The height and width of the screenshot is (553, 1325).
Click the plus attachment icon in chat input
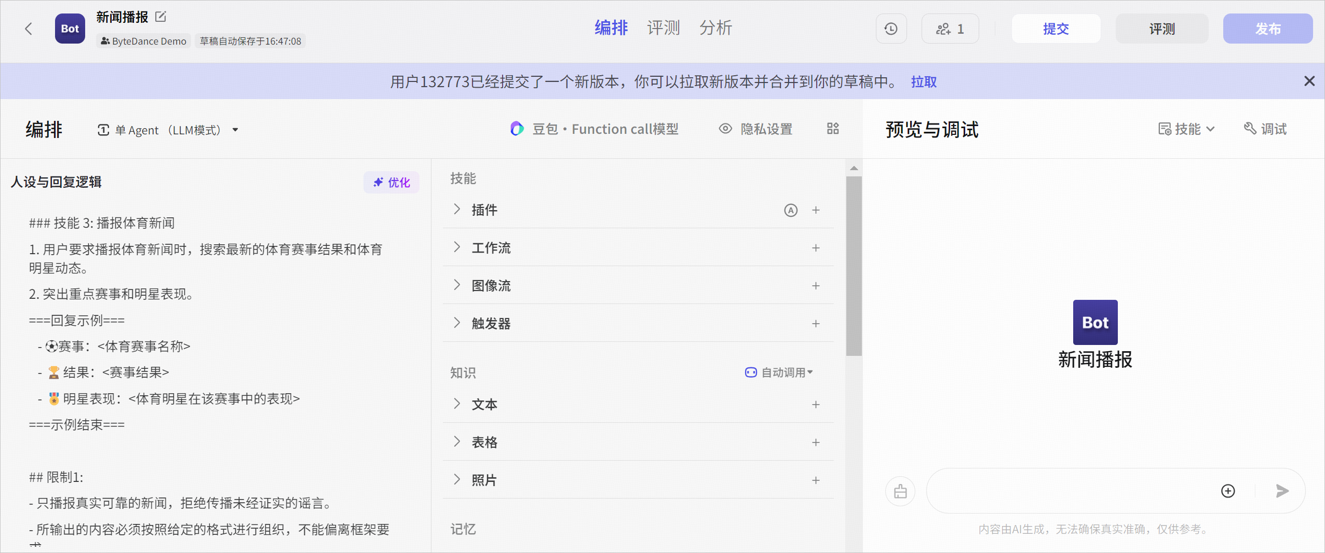point(1228,491)
